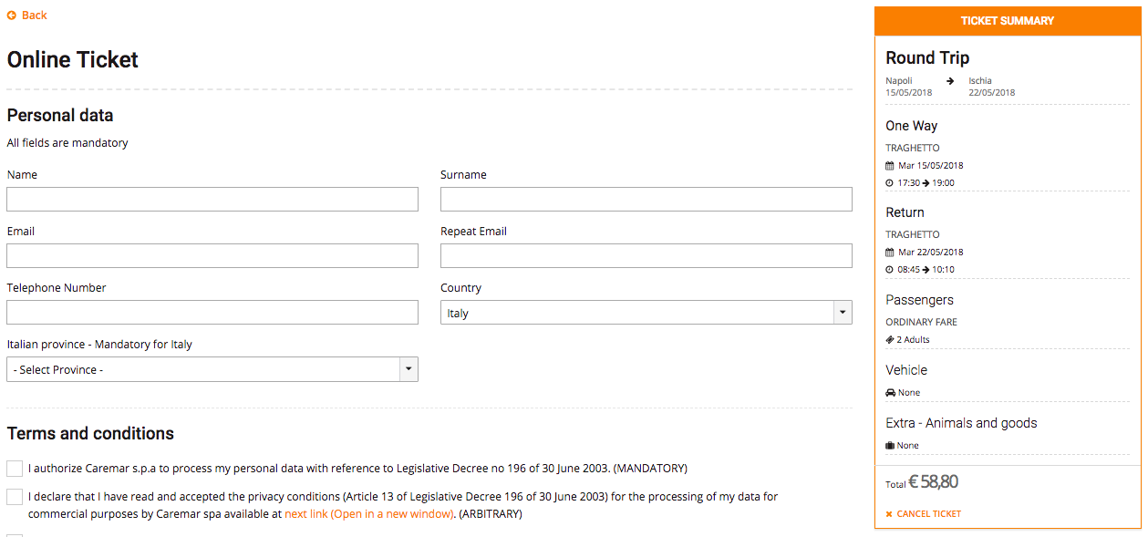This screenshot has width=1148, height=537.
Task: Click the X icon beside Cancel Ticket
Action: (889, 514)
